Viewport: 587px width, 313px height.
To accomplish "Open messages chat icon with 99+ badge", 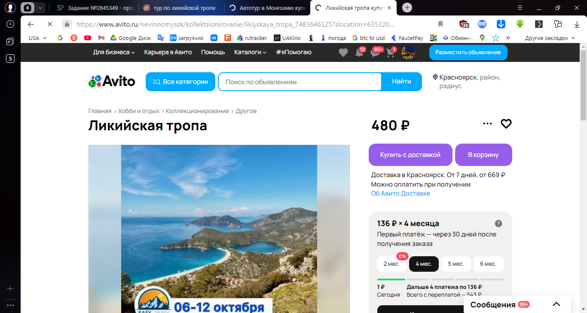I will tap(376, 52).
